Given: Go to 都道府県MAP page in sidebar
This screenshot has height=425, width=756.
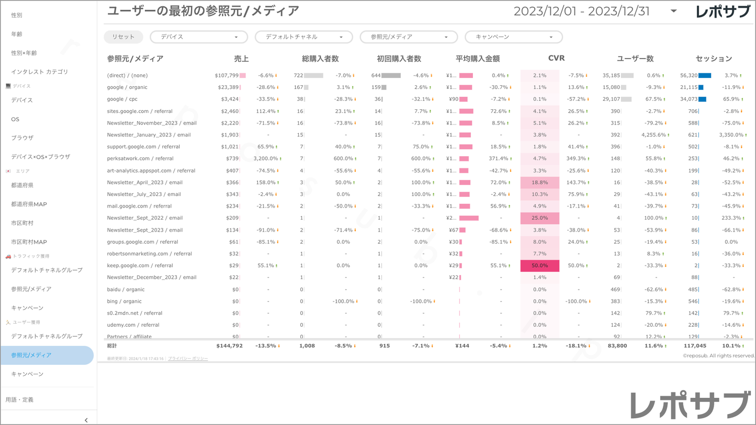Looking at the screenshot, I should (x=29, y=204).
